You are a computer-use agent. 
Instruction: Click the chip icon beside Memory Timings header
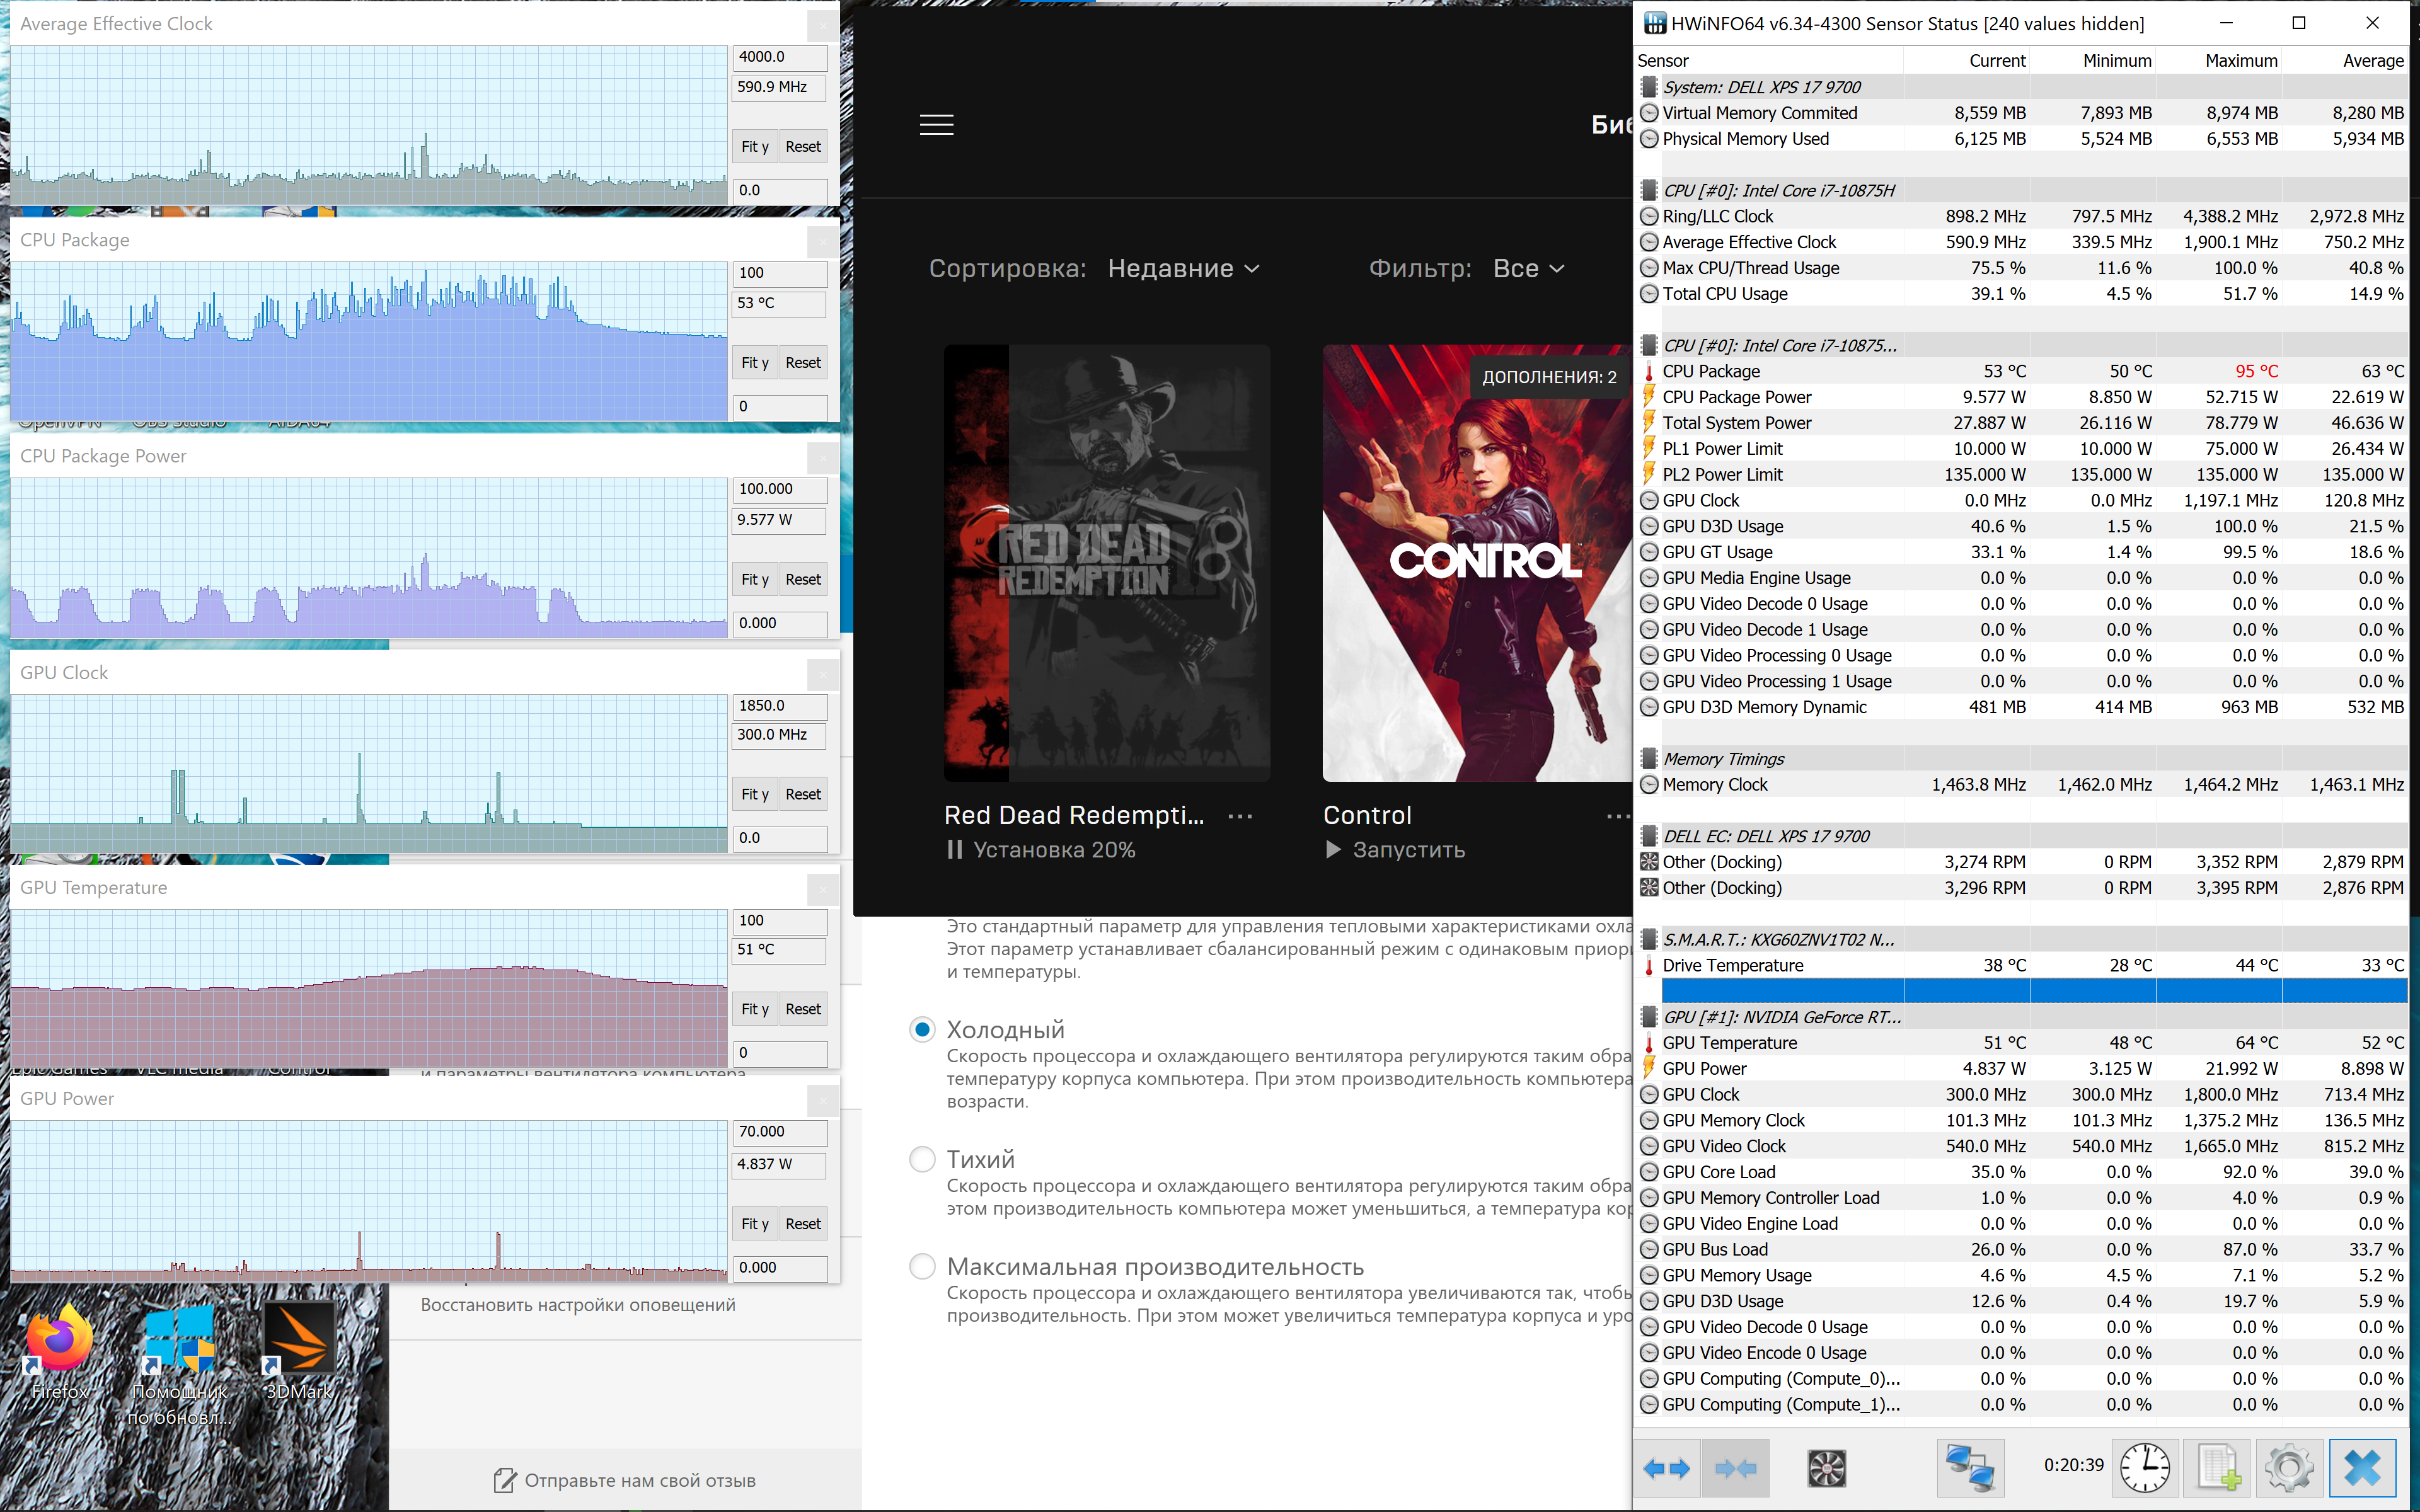coord(1649,759)
